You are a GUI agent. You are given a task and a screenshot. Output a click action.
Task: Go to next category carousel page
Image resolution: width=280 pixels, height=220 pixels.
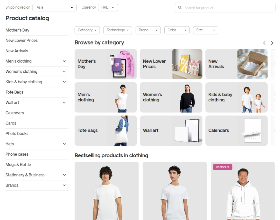click(272, 43)
